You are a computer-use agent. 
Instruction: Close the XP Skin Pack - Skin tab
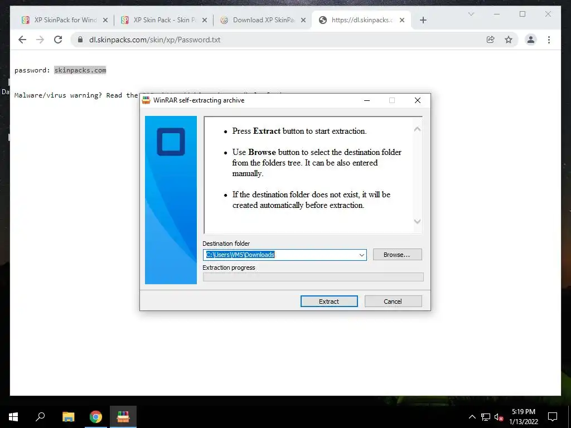[205, 21]
